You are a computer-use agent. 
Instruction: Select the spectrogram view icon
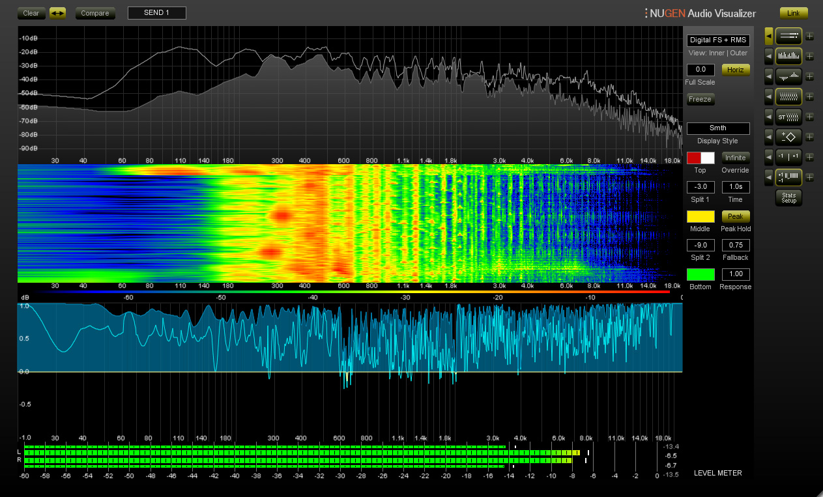788,96
